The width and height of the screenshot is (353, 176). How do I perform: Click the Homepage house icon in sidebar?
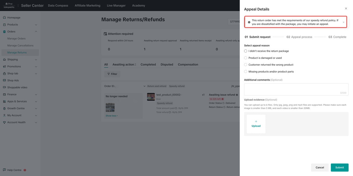click(x=4, y=18)
